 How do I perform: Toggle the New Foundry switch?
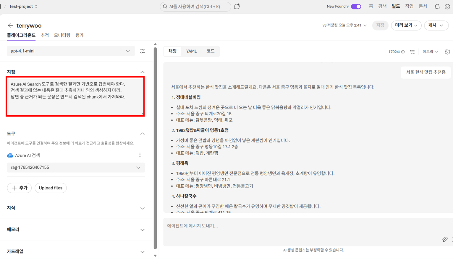point(356,6)
